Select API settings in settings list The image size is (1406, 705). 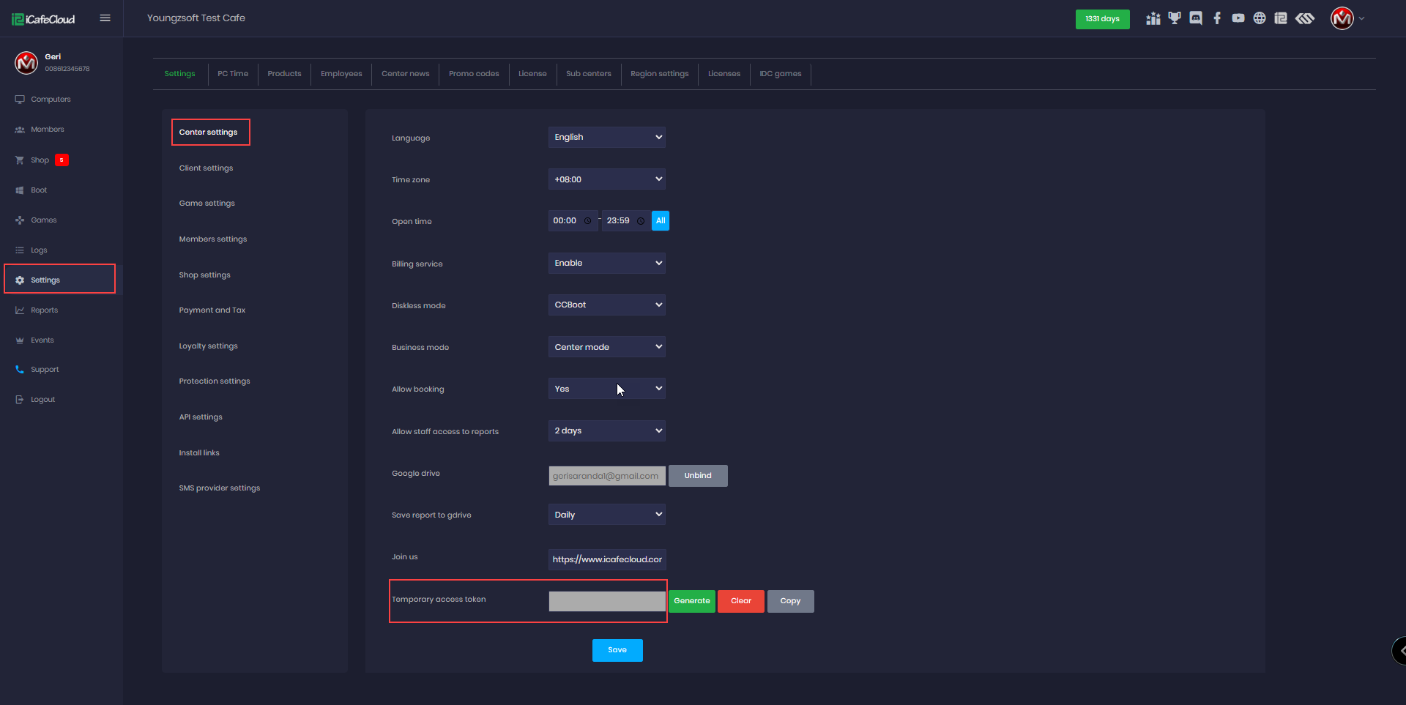[201, 417]
